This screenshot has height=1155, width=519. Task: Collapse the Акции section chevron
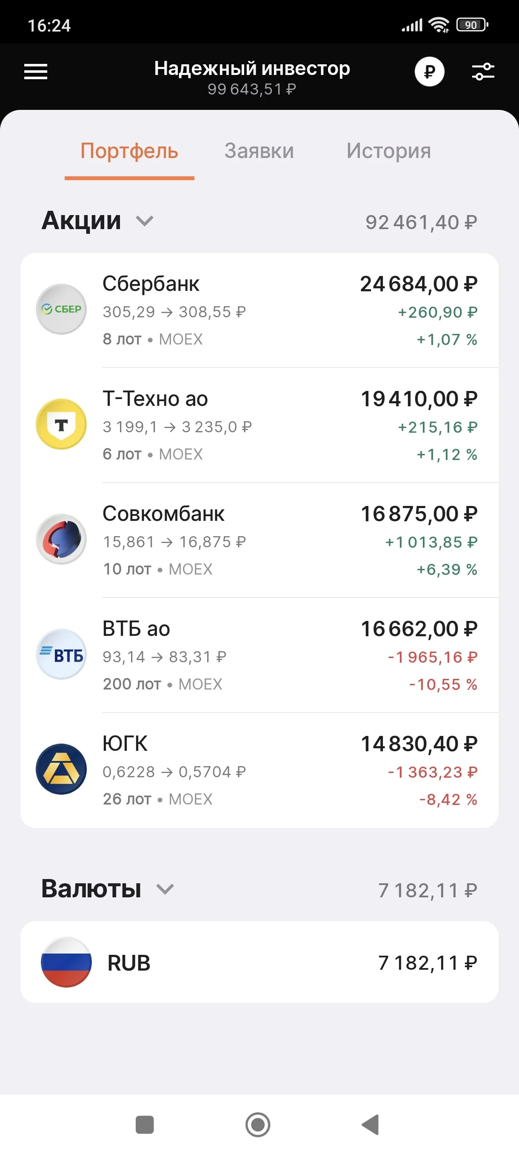pos(145,221)
